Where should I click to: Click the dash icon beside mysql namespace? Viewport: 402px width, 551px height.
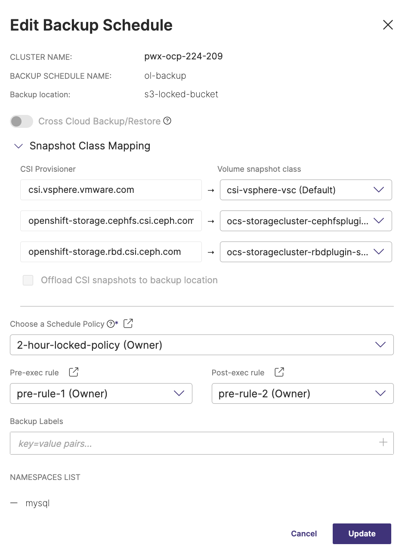(x=14, y=503)
